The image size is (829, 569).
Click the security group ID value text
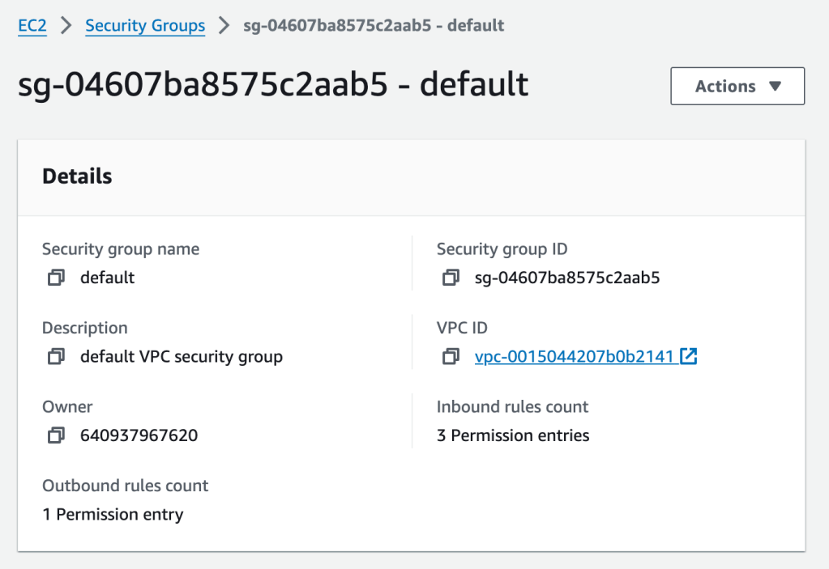coord(567,278)
